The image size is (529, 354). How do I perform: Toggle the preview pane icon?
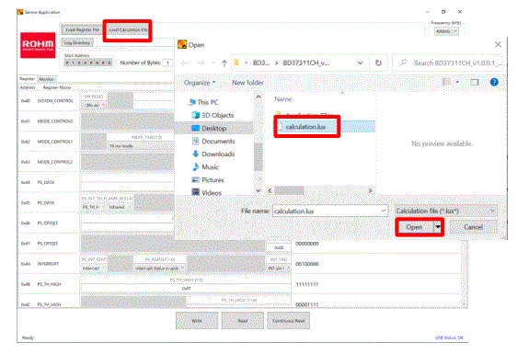(x=475, y=82)
